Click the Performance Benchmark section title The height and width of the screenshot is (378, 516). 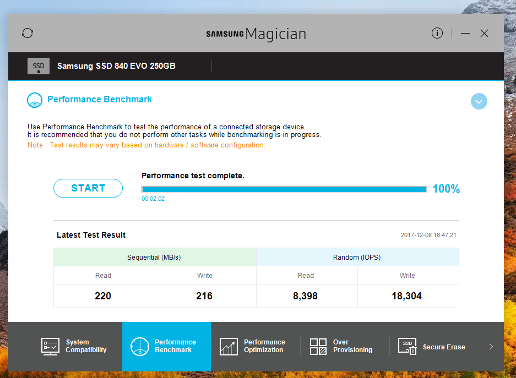point(100,99)
